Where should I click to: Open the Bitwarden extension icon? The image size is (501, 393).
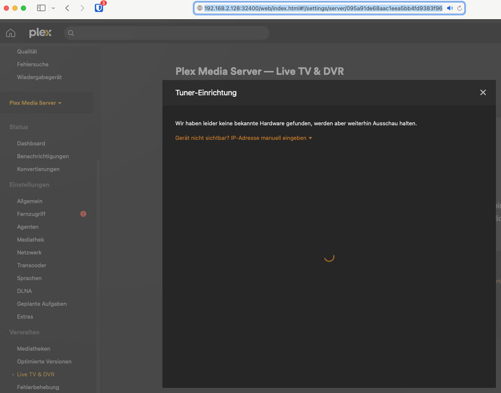99,8
